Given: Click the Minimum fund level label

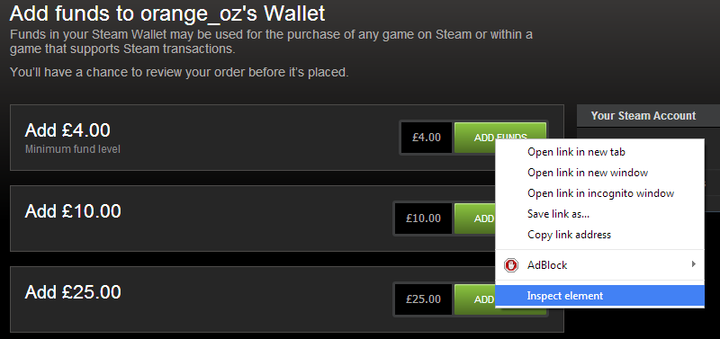Looking at the screenshot, I should click(x=73, y=149).
